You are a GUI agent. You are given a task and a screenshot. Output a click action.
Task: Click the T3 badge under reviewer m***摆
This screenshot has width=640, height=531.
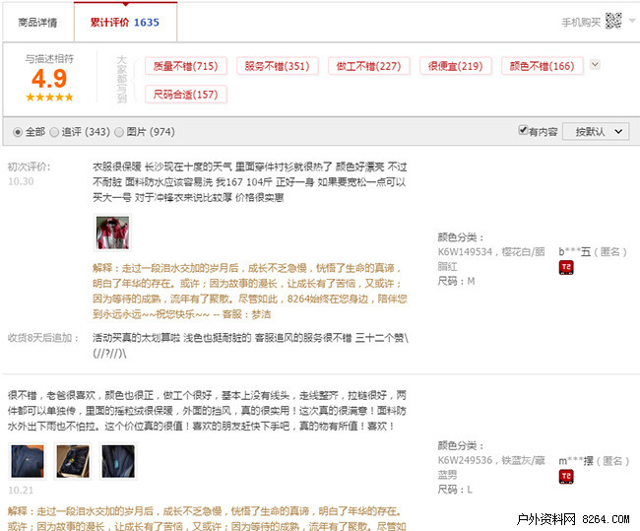pos(567,478)
